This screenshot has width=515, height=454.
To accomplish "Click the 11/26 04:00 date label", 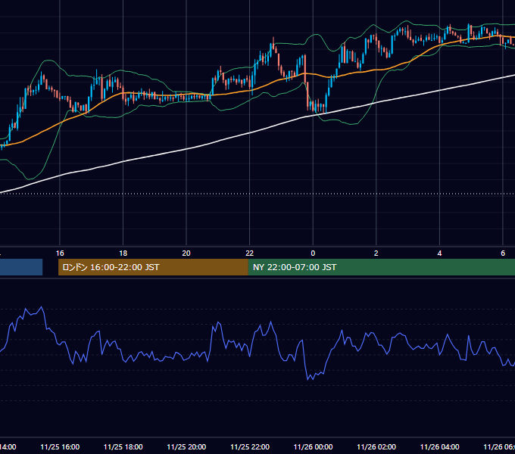I will tap(439, 447).
